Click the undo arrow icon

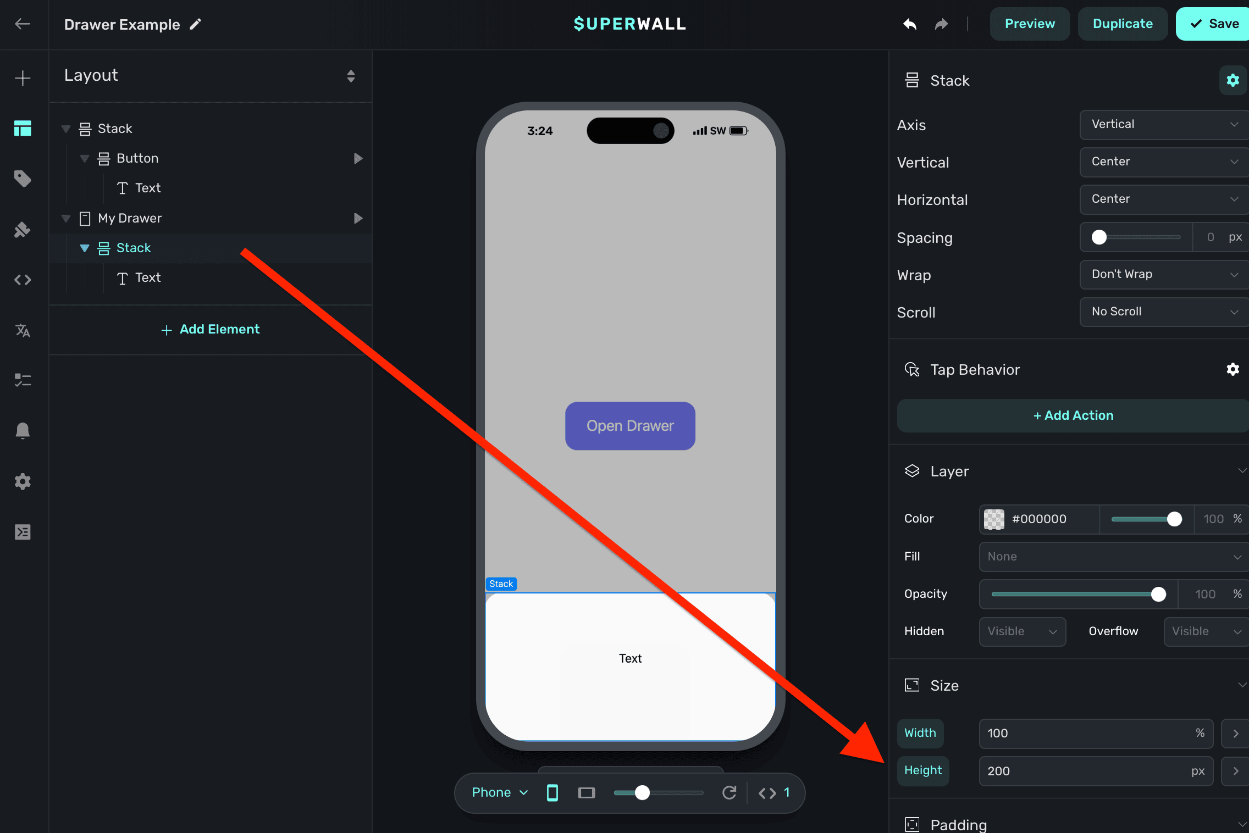click(910, 24)
